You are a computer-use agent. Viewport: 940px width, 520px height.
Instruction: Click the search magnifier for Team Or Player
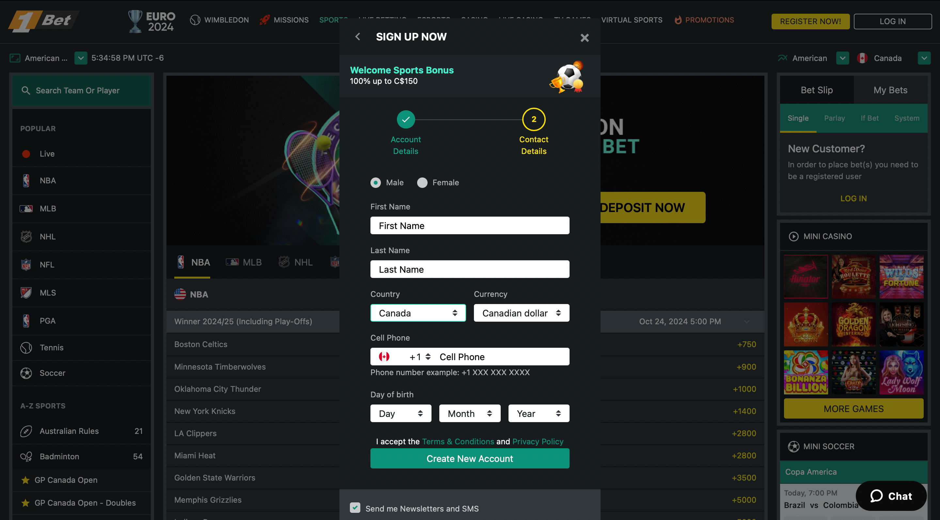pos(26,90)
